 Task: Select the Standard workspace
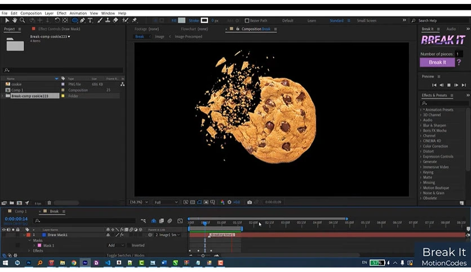(x=336, y=21)
